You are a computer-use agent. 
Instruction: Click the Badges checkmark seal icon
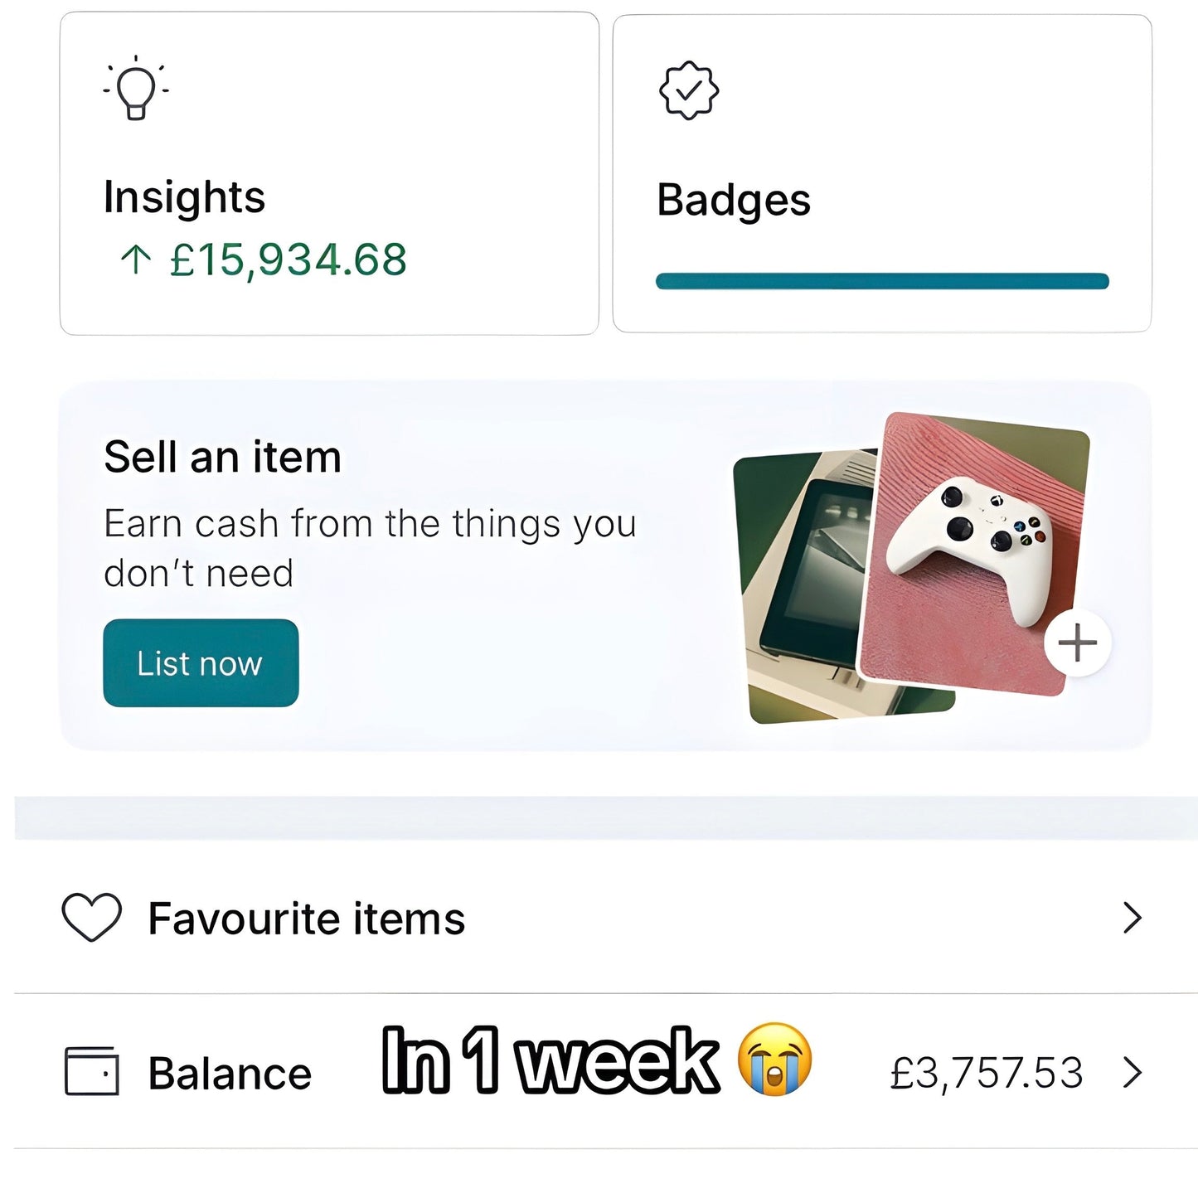click(688, 90)
